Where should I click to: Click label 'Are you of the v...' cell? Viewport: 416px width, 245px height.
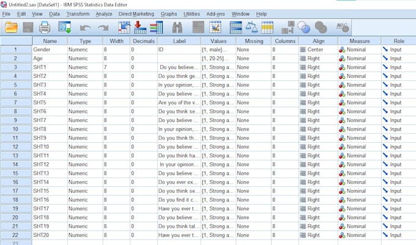[179, 102]
